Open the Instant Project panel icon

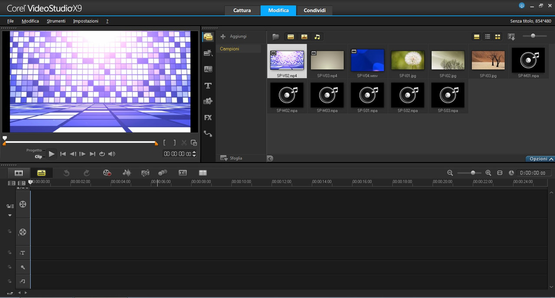208,53
